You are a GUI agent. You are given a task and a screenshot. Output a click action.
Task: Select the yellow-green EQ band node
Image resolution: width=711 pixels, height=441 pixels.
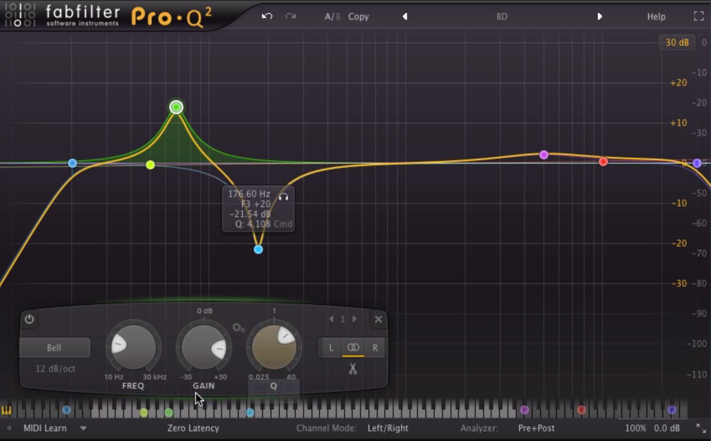[x=150, y=165]
